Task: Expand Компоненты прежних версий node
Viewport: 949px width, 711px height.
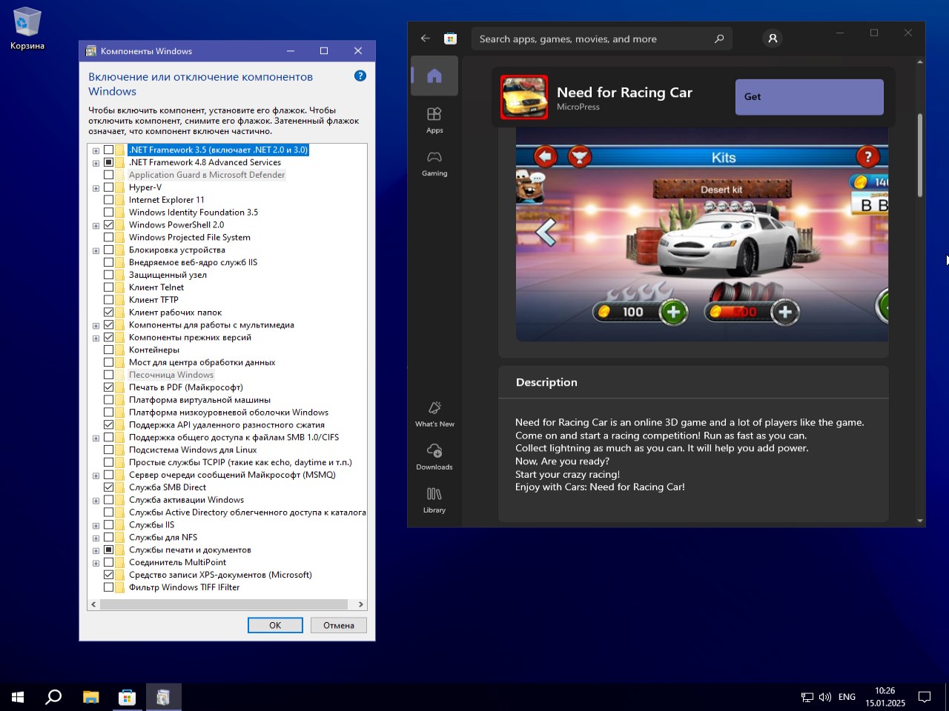Action: (x=96, y=338)
